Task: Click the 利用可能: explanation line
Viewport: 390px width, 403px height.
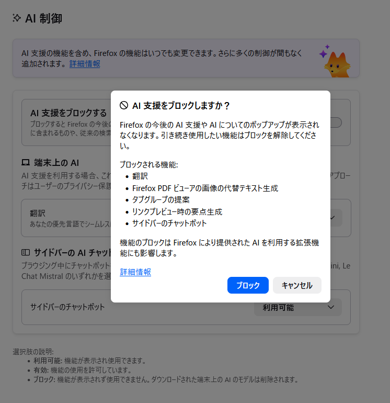Action: click(89, 361)
